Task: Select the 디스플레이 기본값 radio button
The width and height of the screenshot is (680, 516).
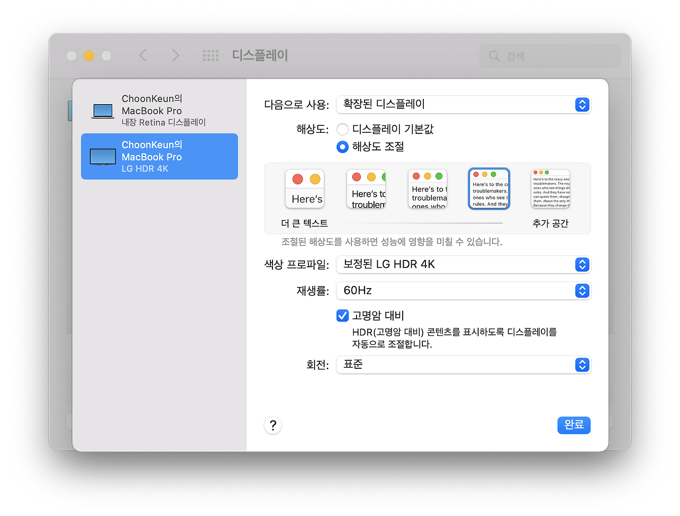Action: (342, 129)
